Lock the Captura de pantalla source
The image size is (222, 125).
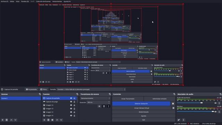[74, 98]
